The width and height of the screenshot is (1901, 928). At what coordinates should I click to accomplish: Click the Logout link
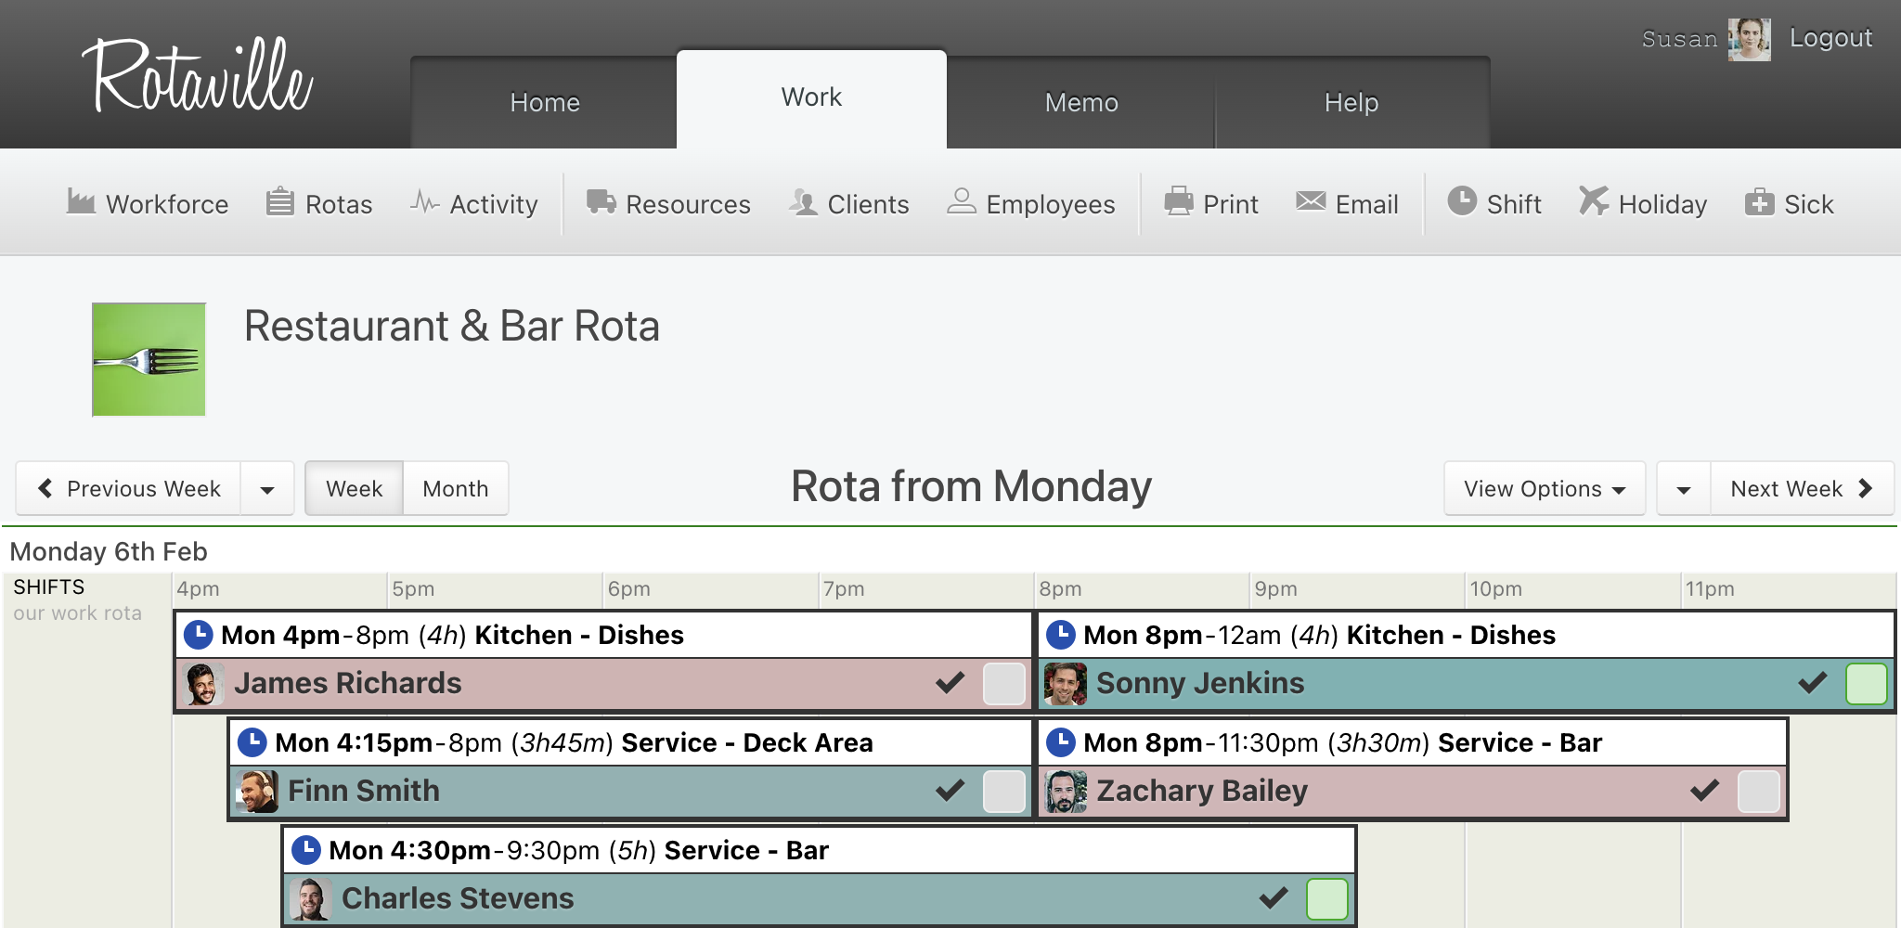(1830, 38)
